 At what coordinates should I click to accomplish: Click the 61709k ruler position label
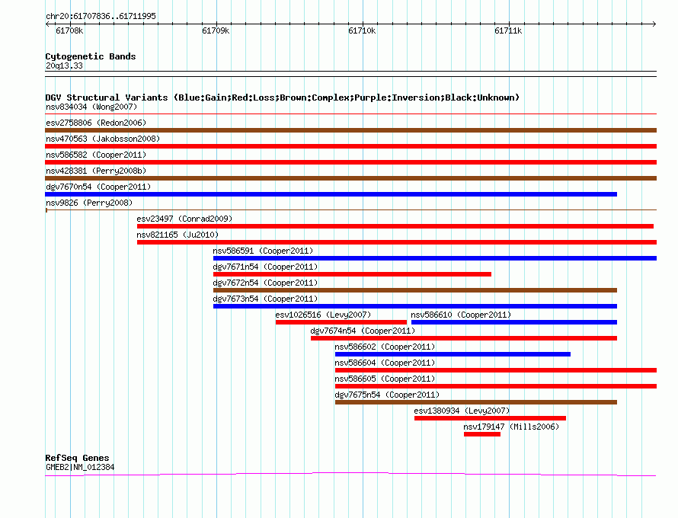tap(216, 30)
